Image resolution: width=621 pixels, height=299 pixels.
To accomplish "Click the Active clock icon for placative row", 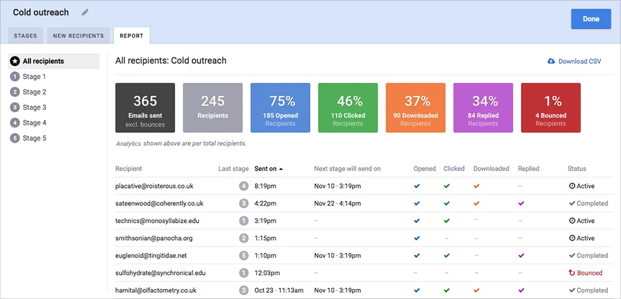I will 572,186.
